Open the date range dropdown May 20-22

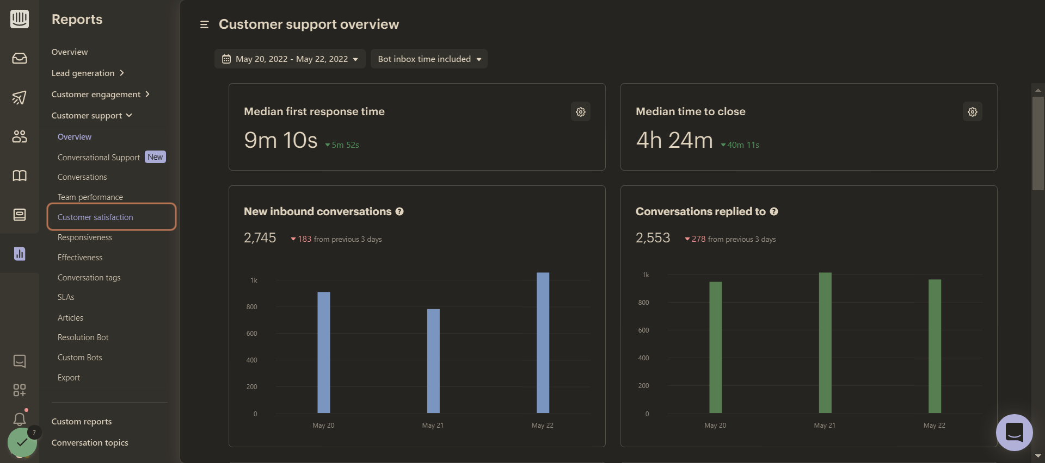(290, 59)
